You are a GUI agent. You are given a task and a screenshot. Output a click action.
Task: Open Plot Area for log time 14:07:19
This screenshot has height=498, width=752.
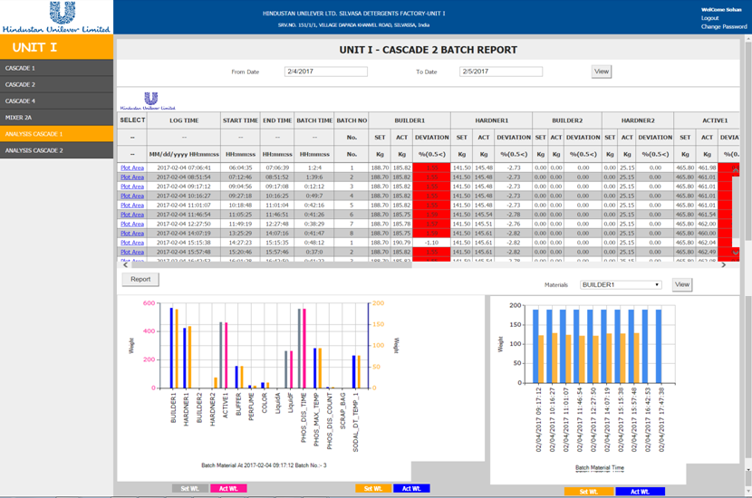(132, 234)
